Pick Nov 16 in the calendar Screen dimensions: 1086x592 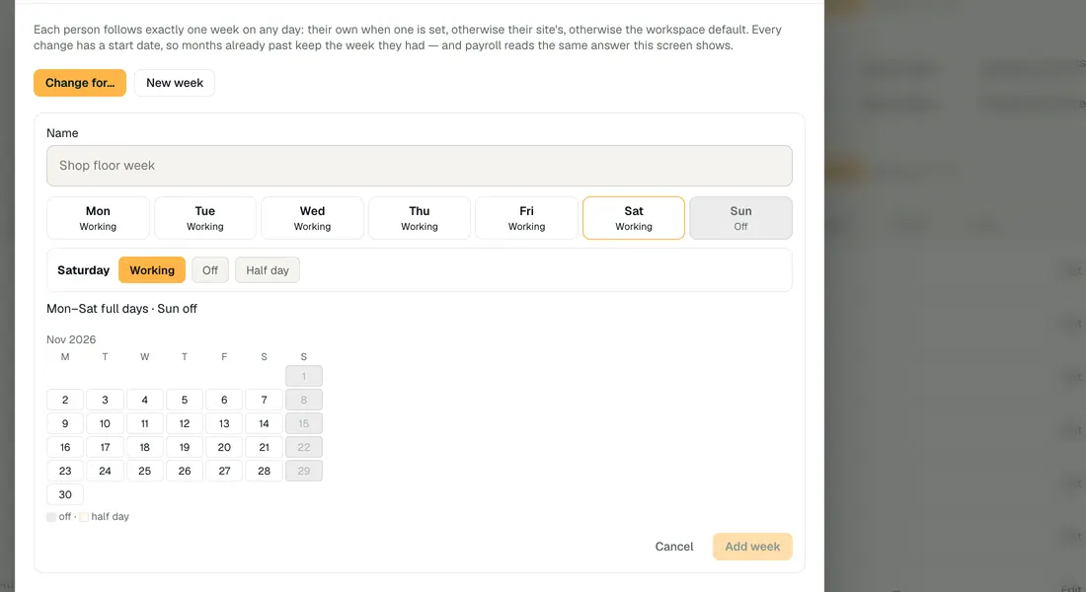(x=65, y=447)
